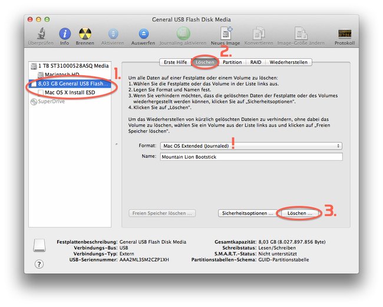
Task: Open the Format dropdown menu
Action: coord(251,146)
